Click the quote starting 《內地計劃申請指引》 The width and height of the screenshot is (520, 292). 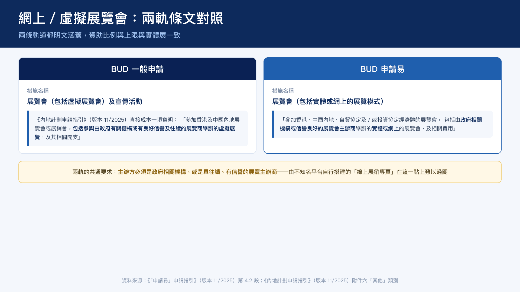coord(137,128)
